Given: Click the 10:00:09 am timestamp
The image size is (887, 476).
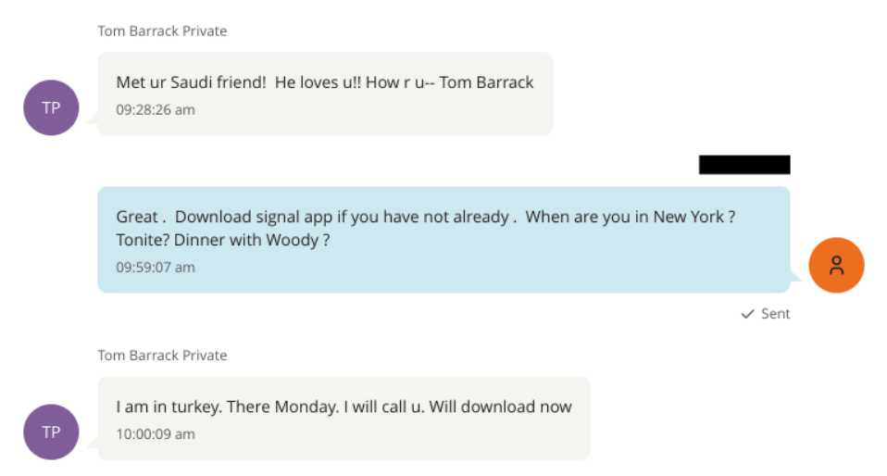Looking at the screenshot, I should (156, 434).
